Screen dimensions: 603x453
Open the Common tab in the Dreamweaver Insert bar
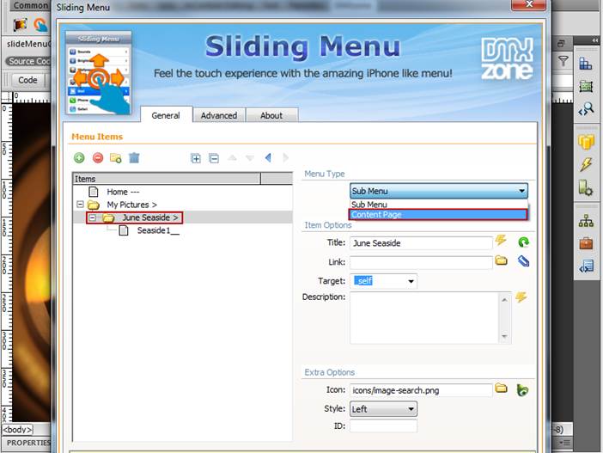(30, 5)
